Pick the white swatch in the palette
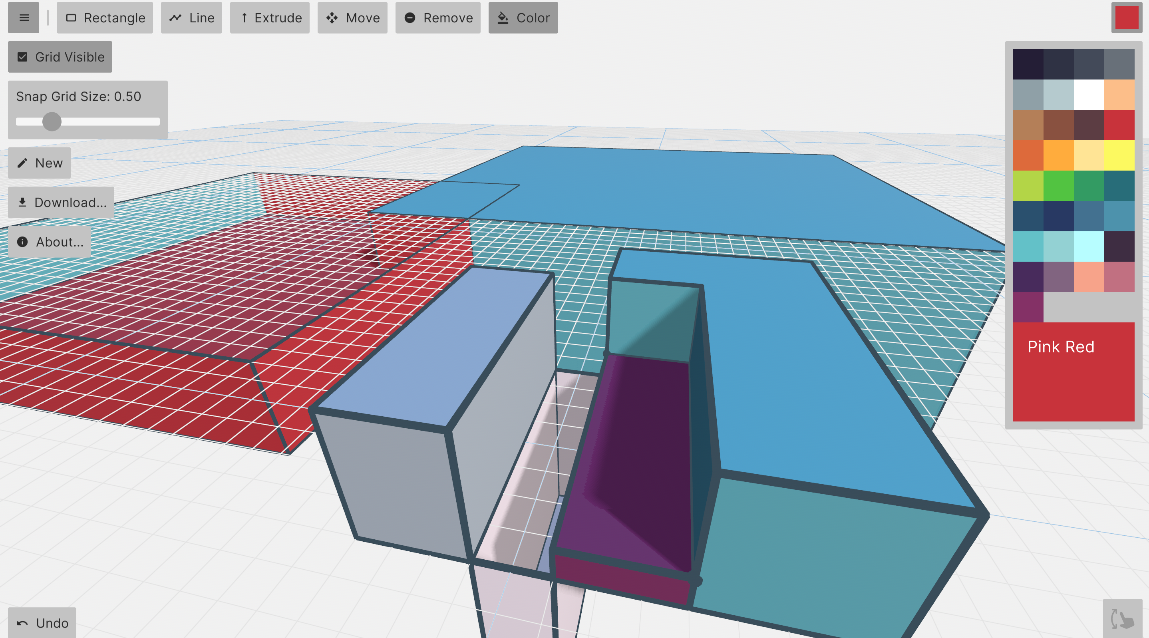The image size is (1149, 638). (x=1089, y=95)
